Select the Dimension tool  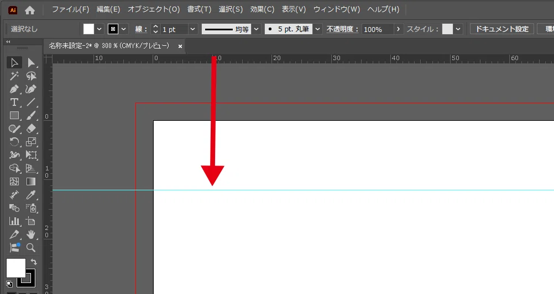click(14, 195)
